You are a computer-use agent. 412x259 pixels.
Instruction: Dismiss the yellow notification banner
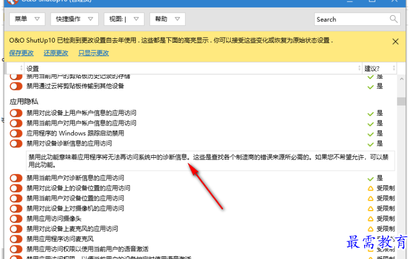coord(395,41)
